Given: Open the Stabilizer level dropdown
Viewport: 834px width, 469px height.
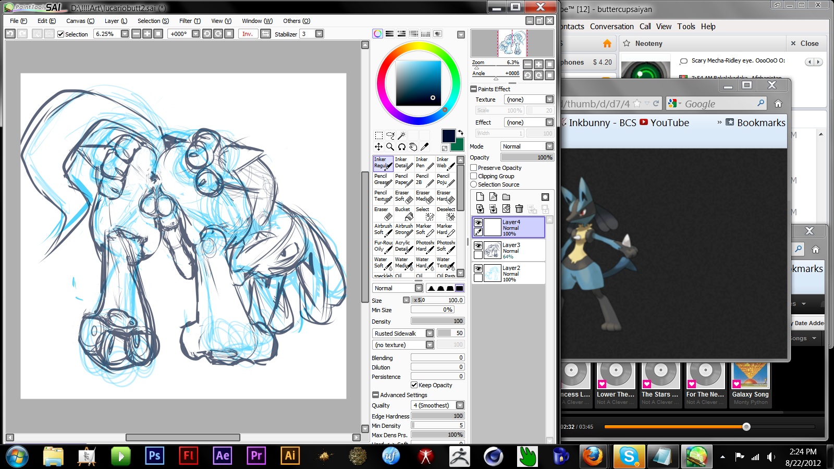Looking at the screenshot, I should (x=320, y=34).
